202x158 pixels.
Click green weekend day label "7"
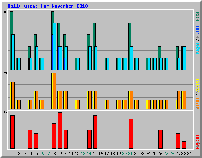coord(49,154)
